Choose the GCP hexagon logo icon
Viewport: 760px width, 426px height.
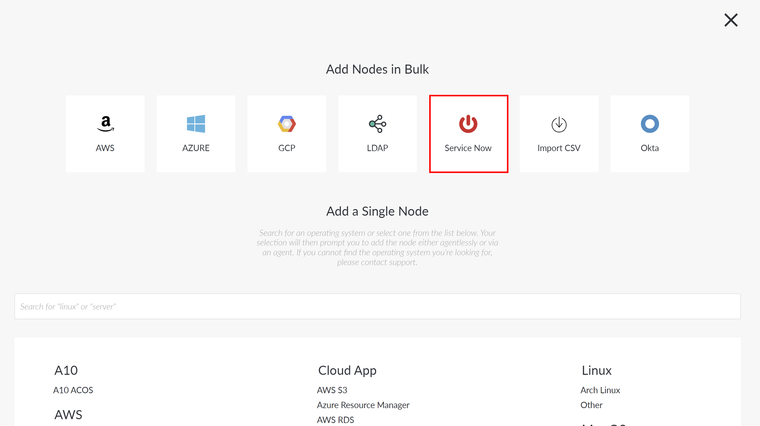[x=287, y=124]
